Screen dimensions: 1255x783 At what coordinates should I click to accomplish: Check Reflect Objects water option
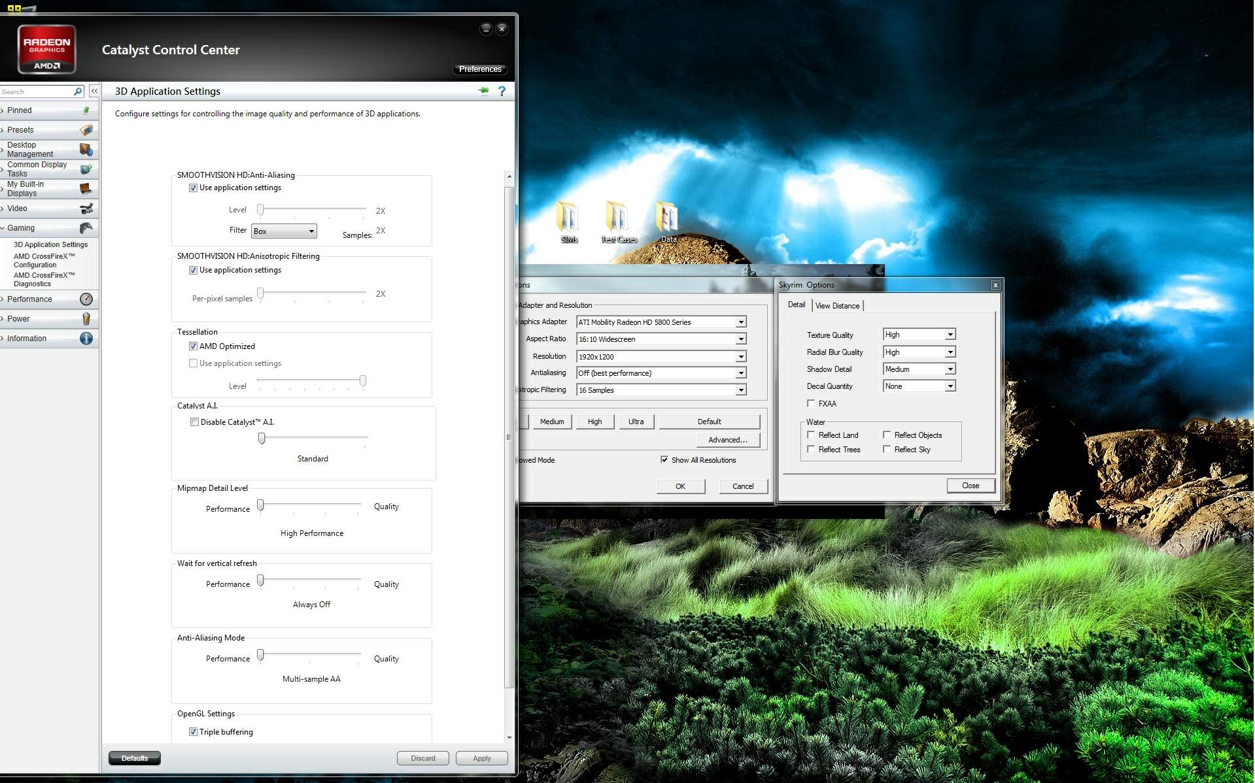[887, 435]
